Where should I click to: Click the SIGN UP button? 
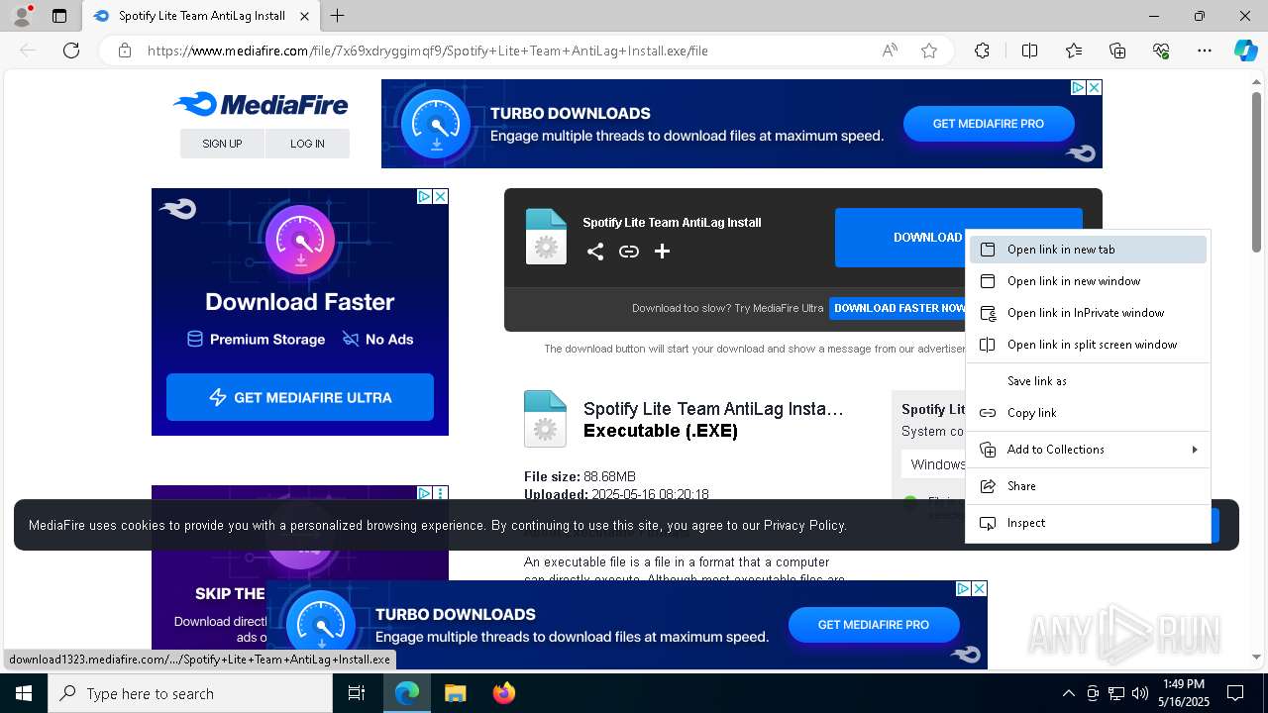point(222,144)
